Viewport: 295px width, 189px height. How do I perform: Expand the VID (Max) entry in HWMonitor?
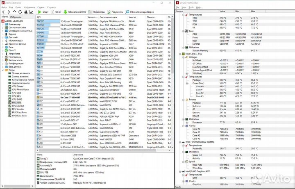187,73
